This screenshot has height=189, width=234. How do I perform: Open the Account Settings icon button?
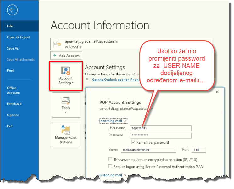pos(66,76)
